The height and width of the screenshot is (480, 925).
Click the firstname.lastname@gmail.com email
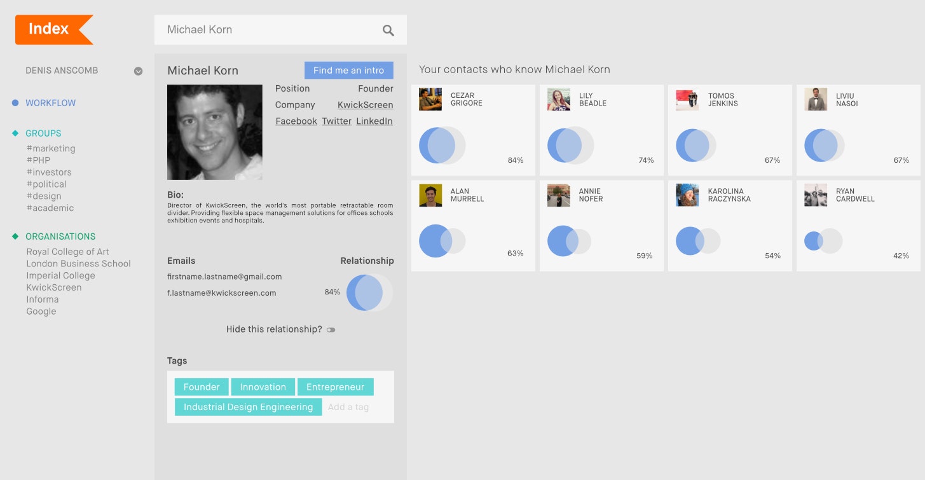pos(224,277)
